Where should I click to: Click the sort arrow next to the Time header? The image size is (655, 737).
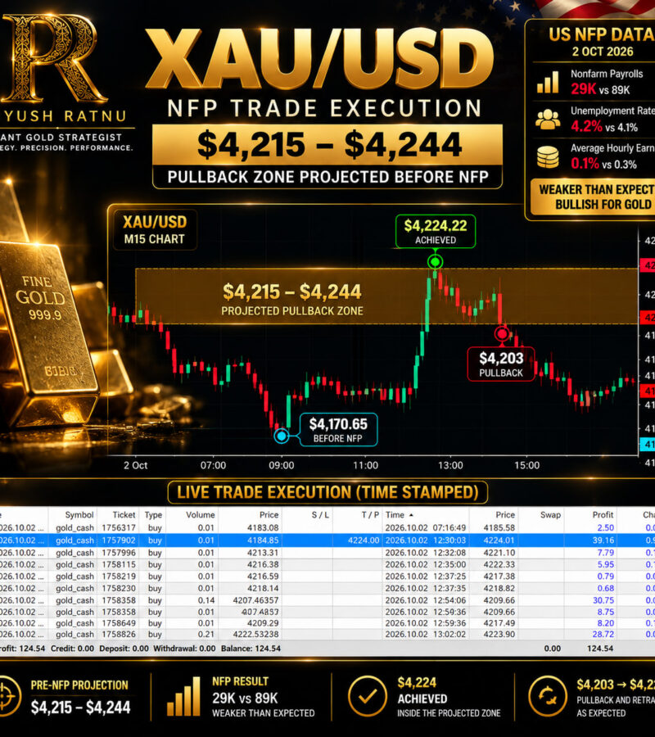[411, 515]
